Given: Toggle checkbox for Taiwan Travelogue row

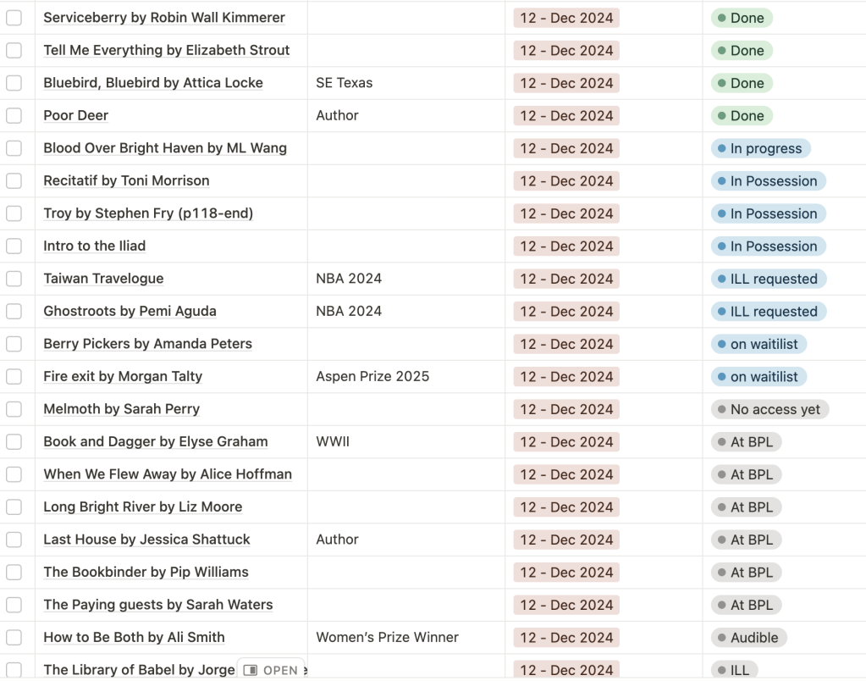Looking at the screenshot, I should (x=14, y=279).
